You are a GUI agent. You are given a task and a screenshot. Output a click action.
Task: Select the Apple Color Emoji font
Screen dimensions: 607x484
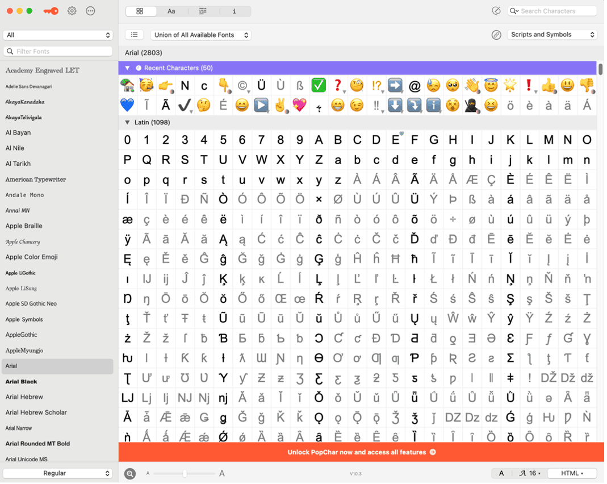[31, 257]
